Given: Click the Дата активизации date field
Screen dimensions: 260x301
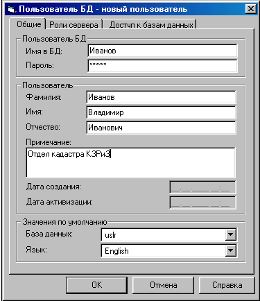Looking at the screenshot, I should 202,203.
